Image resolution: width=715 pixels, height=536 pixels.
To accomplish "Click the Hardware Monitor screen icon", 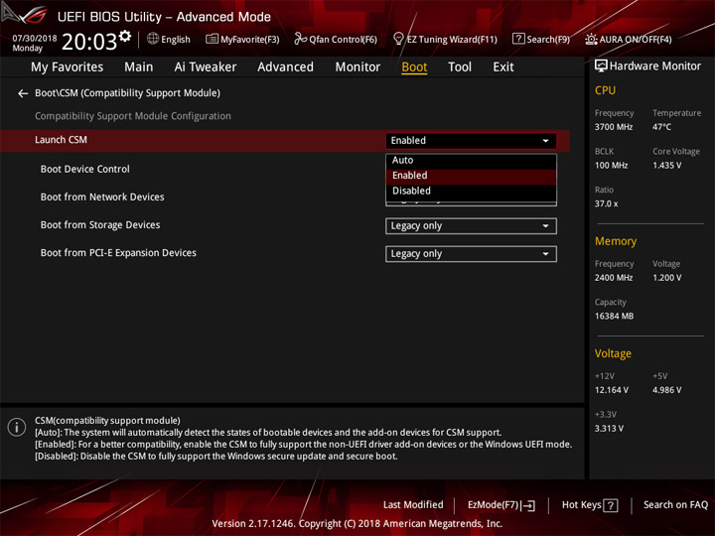I will (601, 67).
